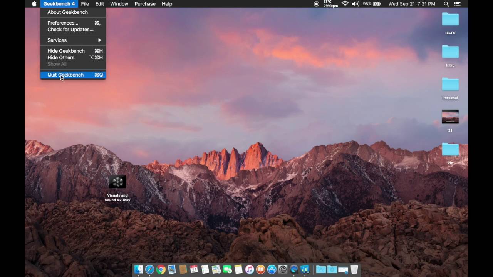Click the Geekbench icon in the dock
Viewport: 493px width, 277px height.
coord(305,270)
